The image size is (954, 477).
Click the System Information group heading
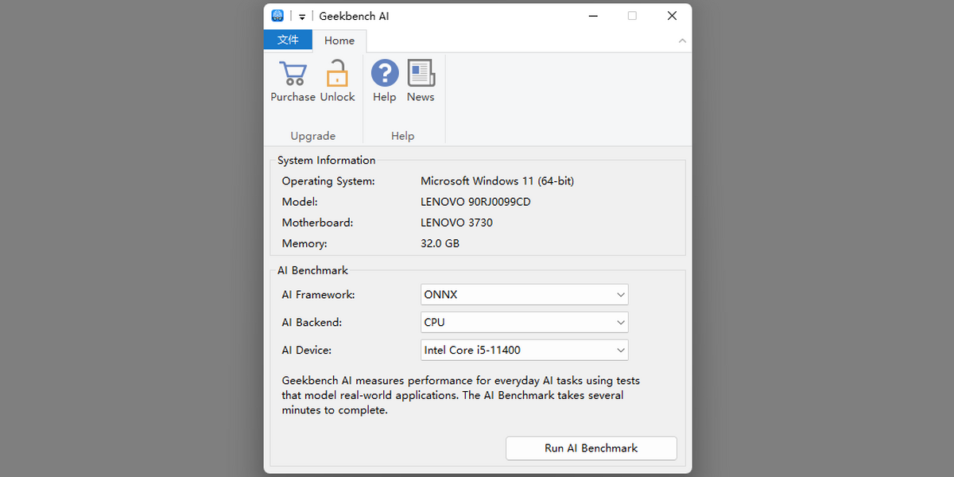[x=327, y=160]
